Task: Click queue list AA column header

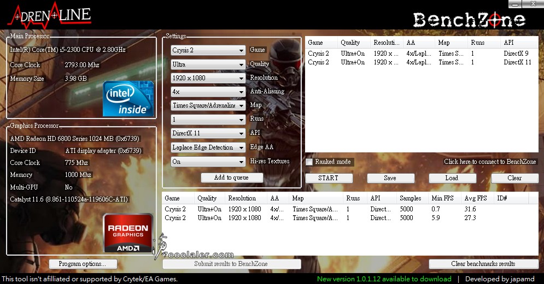Action: [x=419, y=43]
